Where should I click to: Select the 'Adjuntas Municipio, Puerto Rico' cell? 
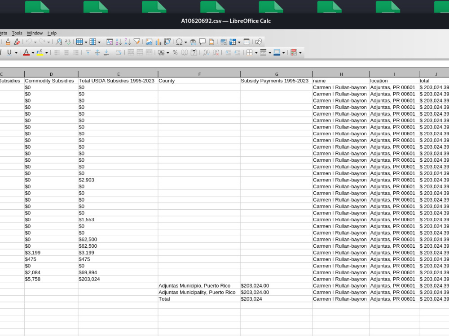[x=199, y=286]
